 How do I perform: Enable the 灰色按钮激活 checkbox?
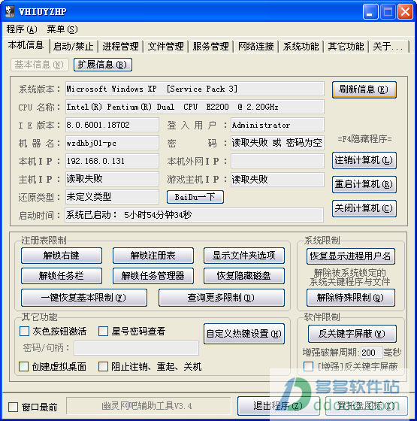24,332
